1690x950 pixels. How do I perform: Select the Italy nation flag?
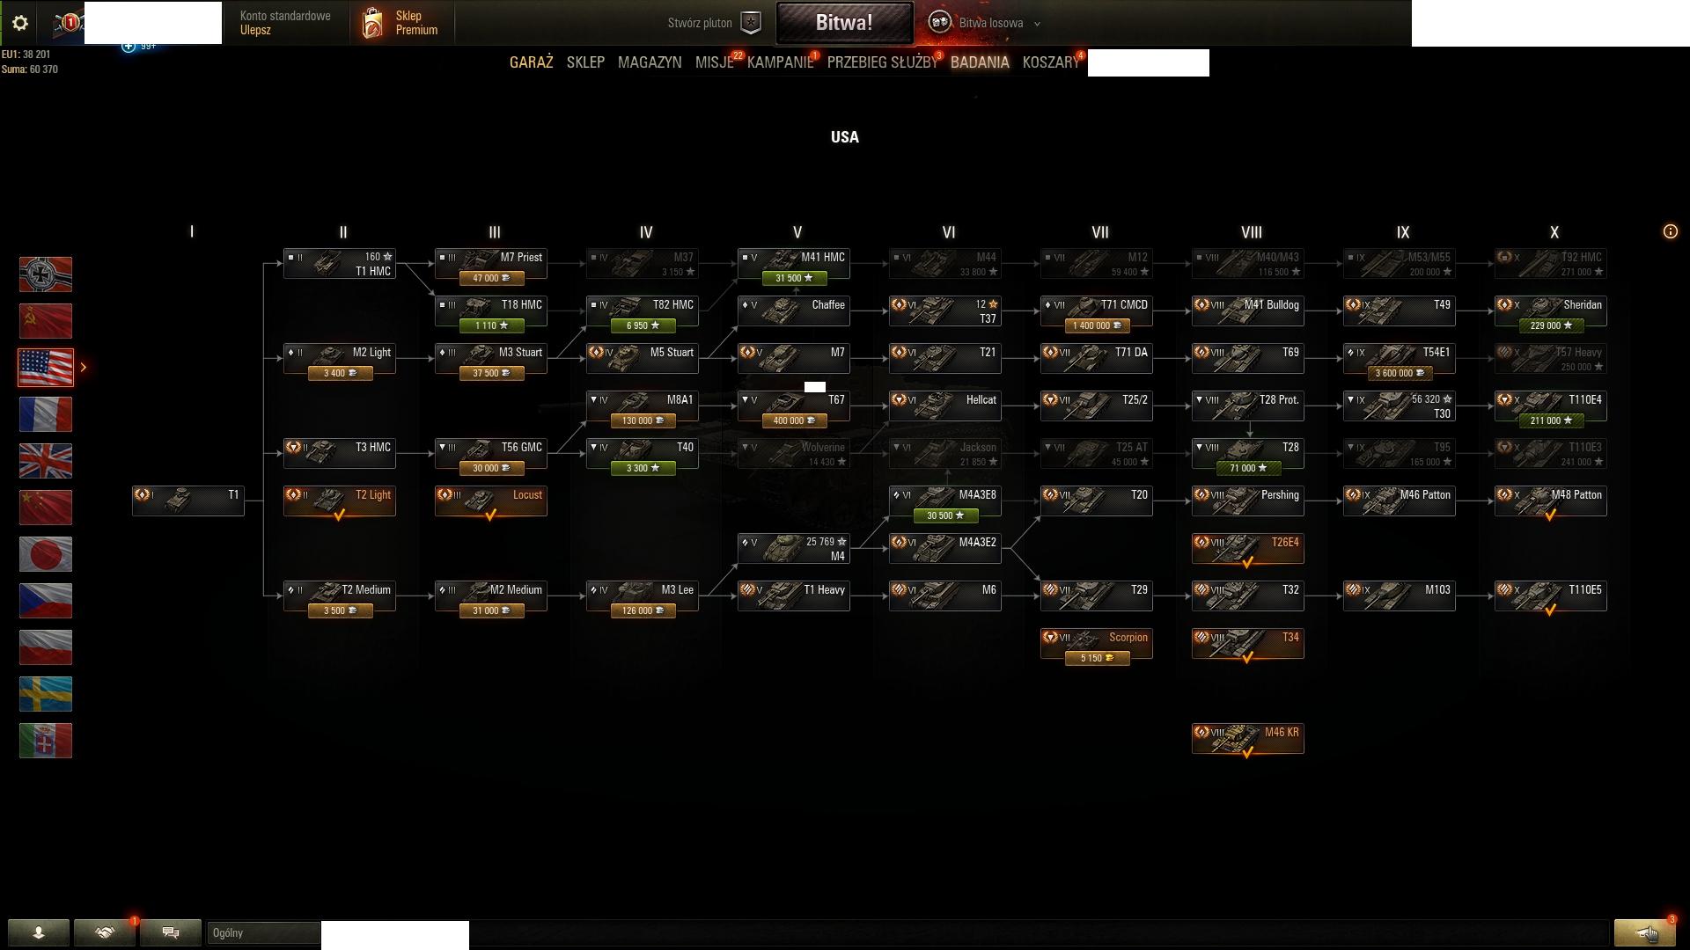[x=46, y=741]
